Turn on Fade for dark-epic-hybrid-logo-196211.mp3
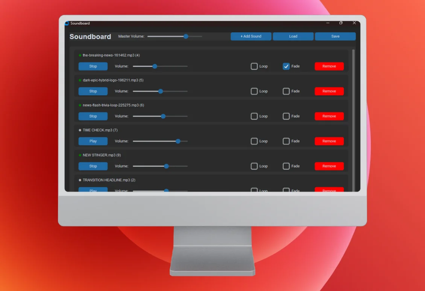 point(286,91)
